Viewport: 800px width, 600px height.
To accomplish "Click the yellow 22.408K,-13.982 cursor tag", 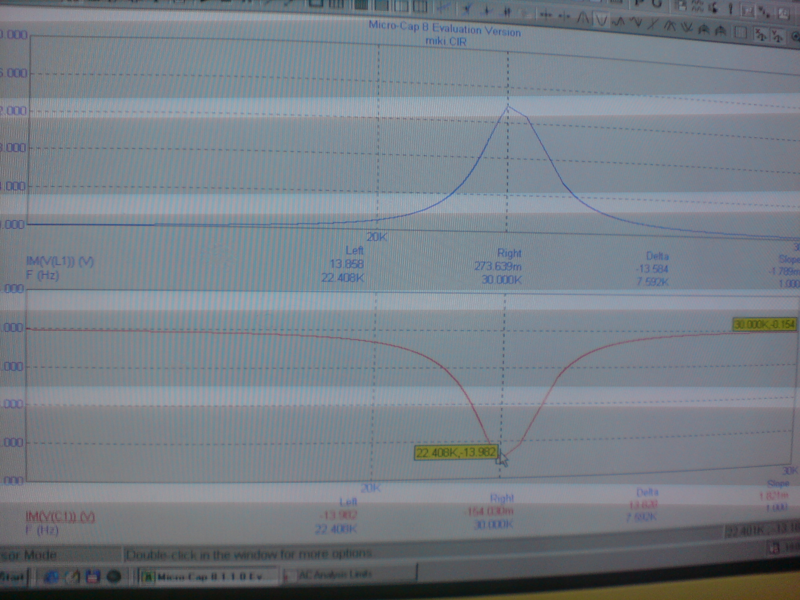I will pos(456,453).
